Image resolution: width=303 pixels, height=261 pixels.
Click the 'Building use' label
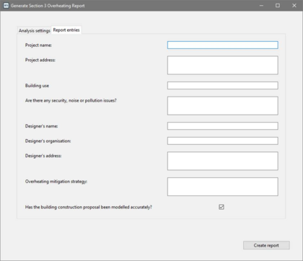click(x=37, y=86)
